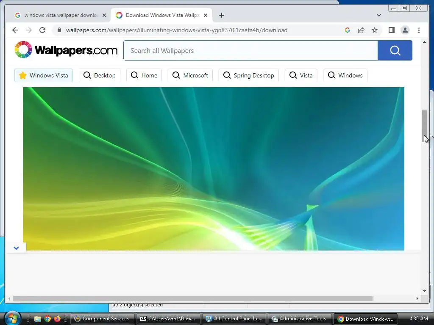
Task: Switch to All Control Panel Items window
Action: [x=234, y=319]
